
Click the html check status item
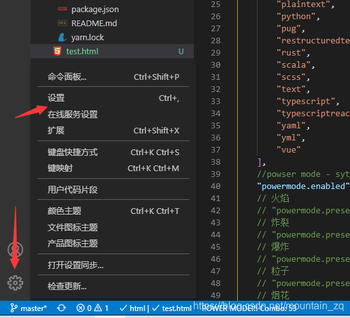(133, 308)
